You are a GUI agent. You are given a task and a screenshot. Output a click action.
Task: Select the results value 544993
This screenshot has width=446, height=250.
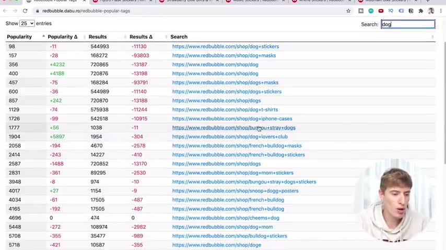(100, 46)
